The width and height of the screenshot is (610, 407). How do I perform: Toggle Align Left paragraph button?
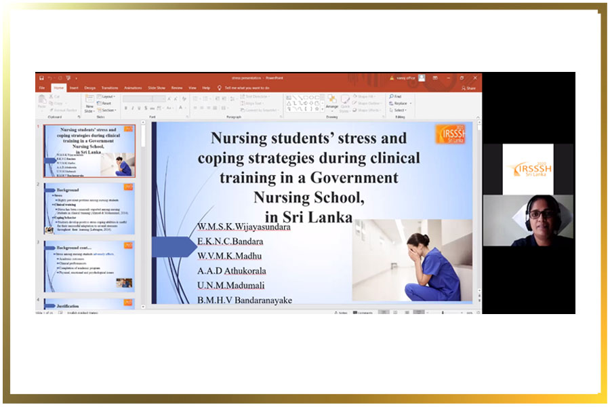(195, 108)
